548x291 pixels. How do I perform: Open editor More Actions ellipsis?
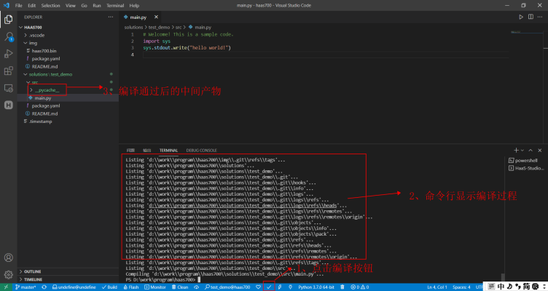coord(540,17)
